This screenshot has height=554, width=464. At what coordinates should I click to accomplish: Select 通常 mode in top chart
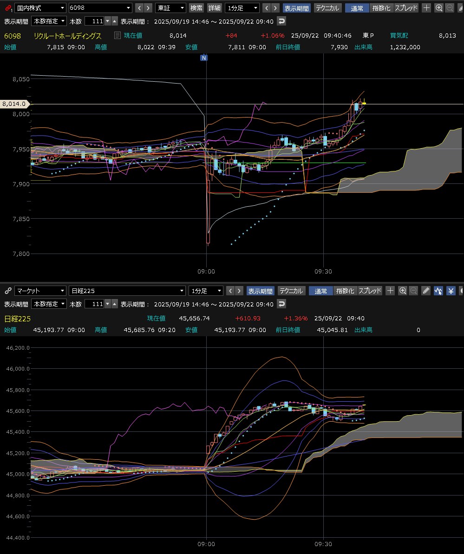click(x=357, y=8)
